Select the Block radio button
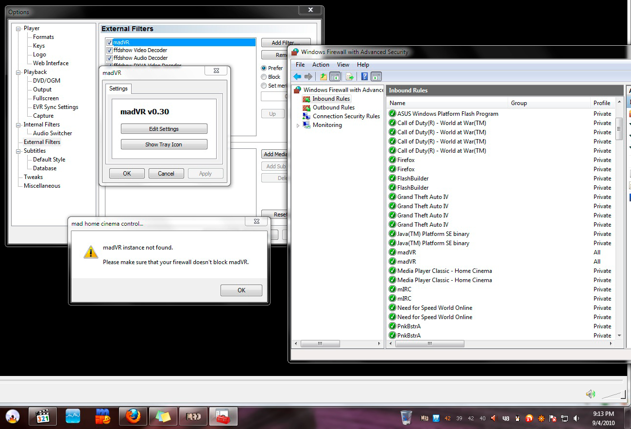The width and height of the screenshot is (631, 429). [x=264, y=77]
